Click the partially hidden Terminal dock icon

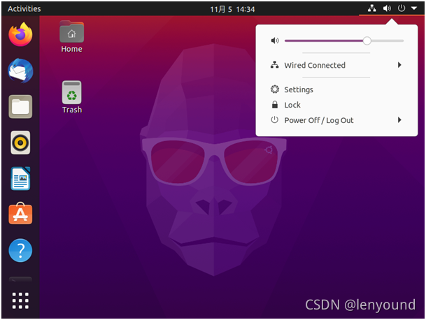pos(20,279)
